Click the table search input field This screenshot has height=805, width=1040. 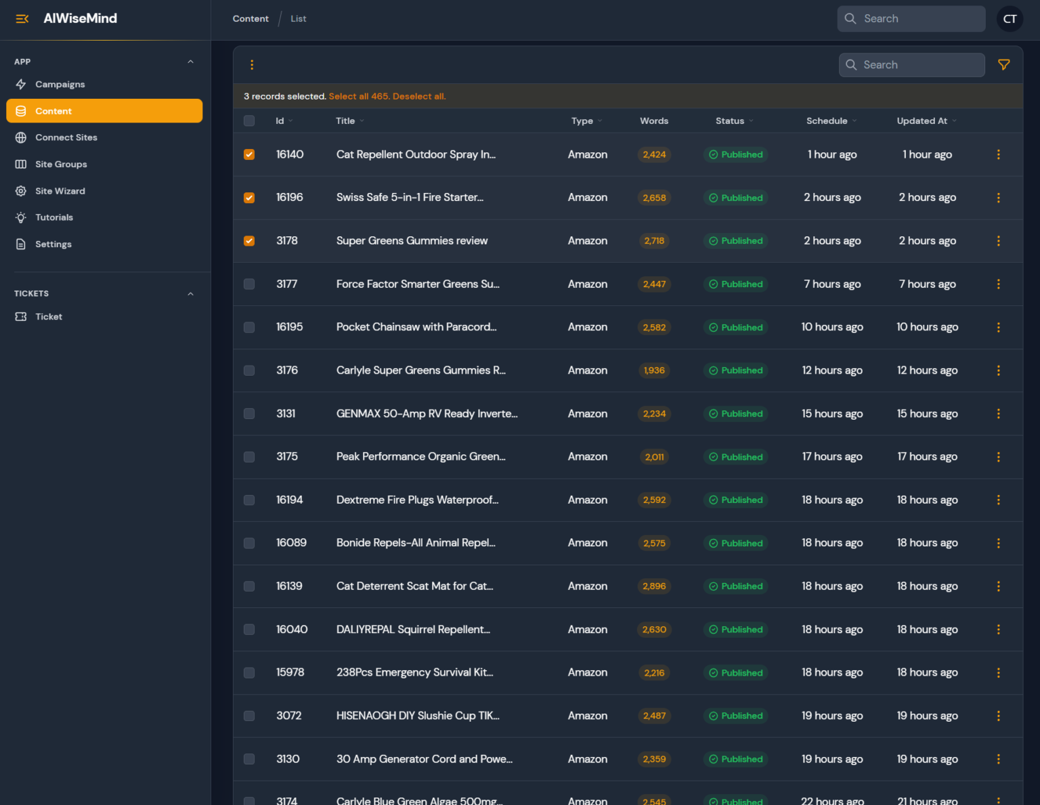[x=911, y=64]
